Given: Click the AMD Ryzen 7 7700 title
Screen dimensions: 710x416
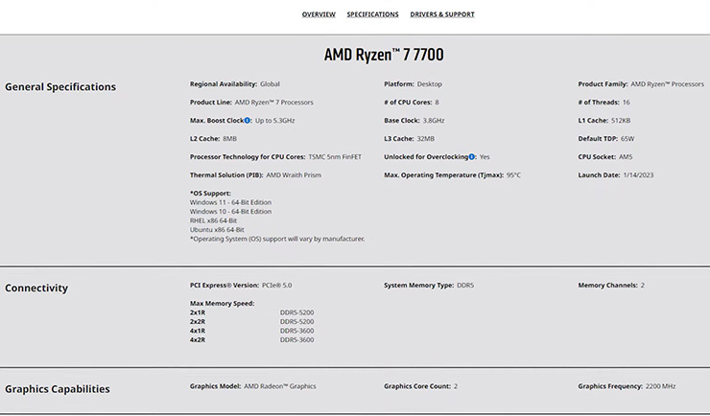Looking at the screenshot, I should tap(384, 55).
